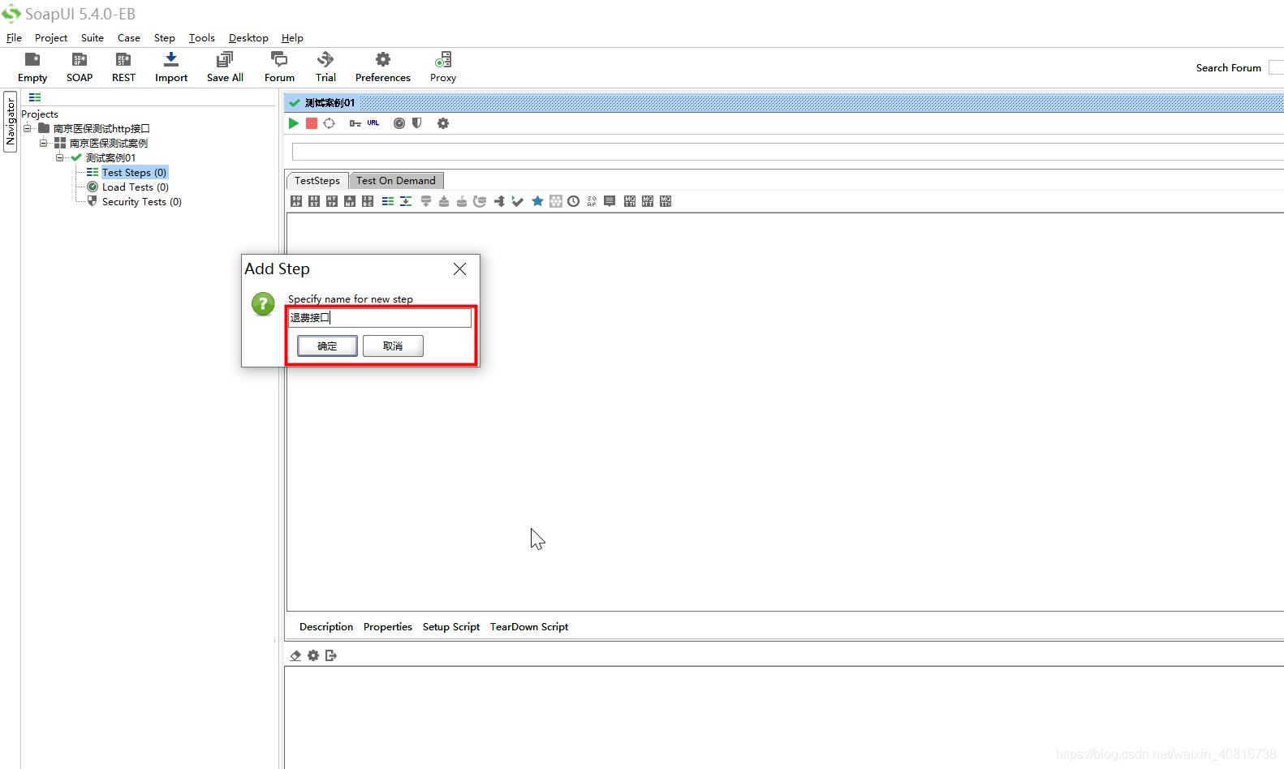Open the Setup Script tab

451,627
